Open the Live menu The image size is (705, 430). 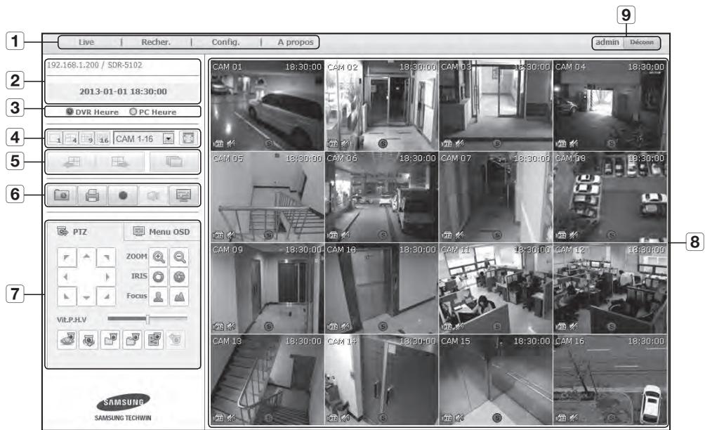[86, 42]
